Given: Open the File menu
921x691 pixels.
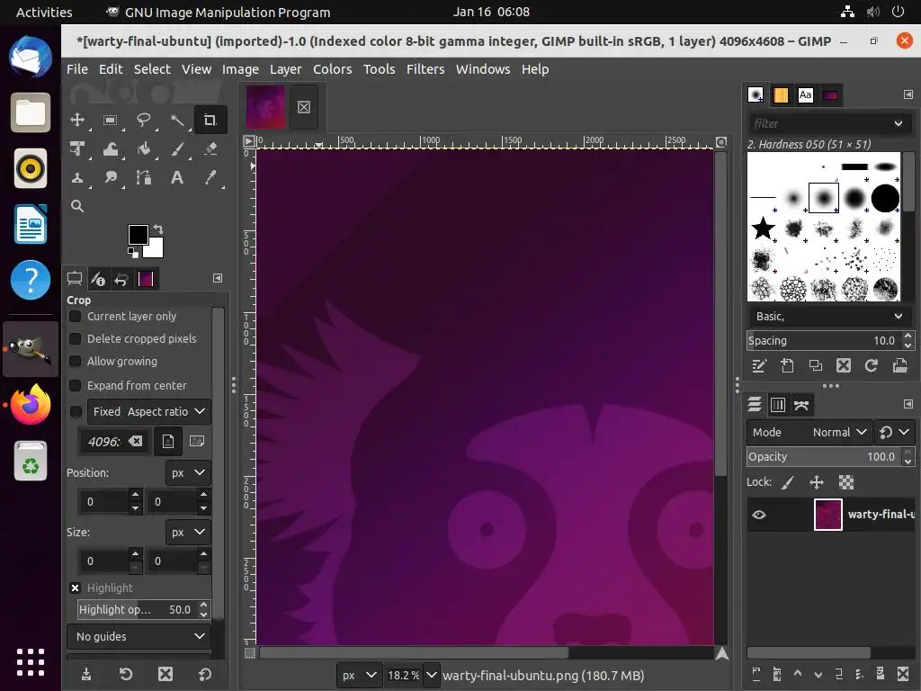Looking at the screenshot, I should pyautogui.click(x=77, y=68).
